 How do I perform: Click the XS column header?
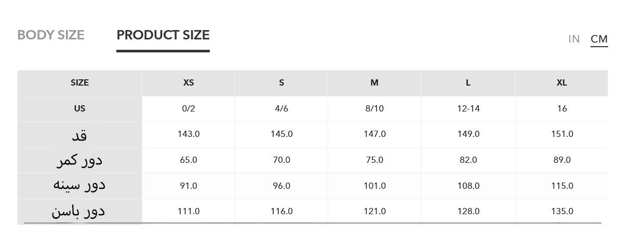(189, 83)
